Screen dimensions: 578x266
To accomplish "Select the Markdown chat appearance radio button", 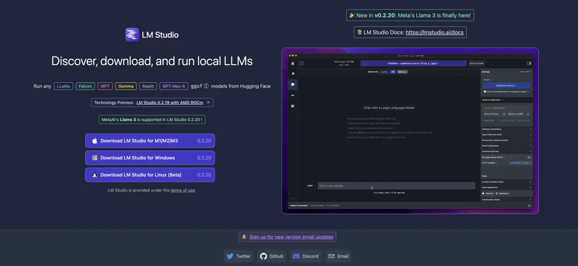I will coord(497,193).
